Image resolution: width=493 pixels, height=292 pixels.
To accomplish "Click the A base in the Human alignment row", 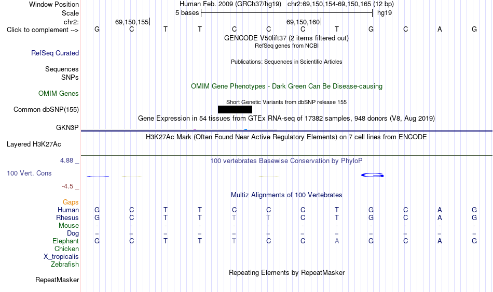I will [x=440, y=210].
